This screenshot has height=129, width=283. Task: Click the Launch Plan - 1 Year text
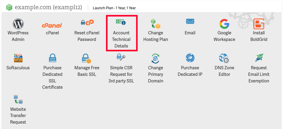[x=114, y=8]
